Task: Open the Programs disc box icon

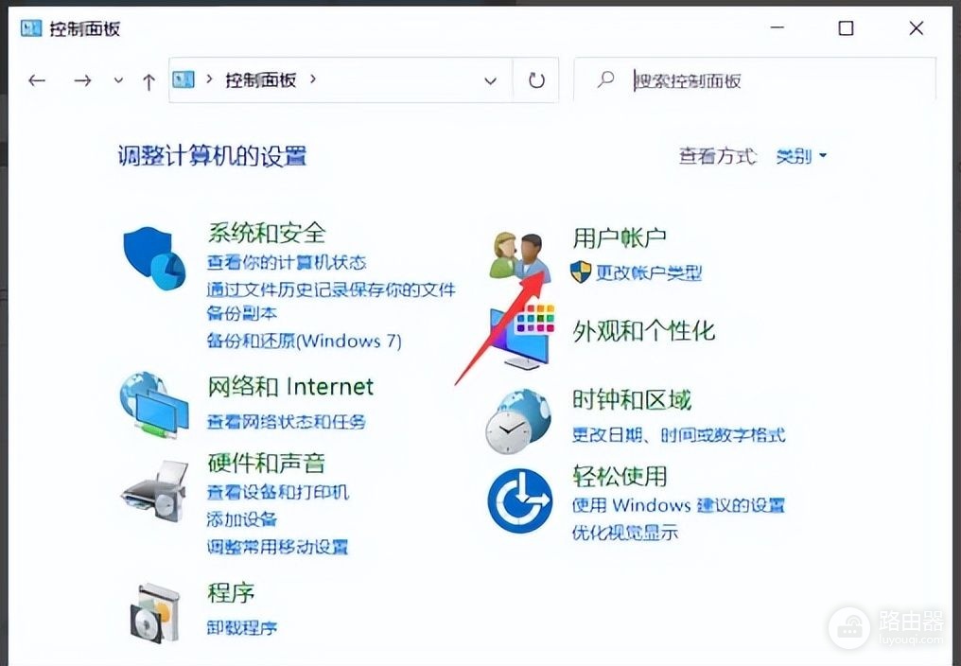Action: (156, 613)
